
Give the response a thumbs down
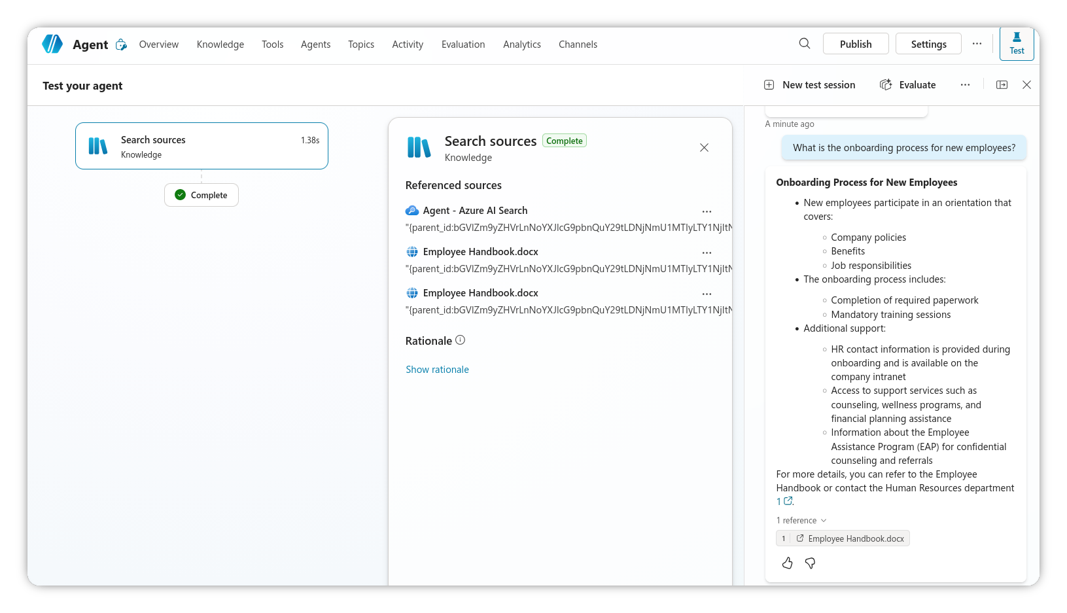[810, 563]
